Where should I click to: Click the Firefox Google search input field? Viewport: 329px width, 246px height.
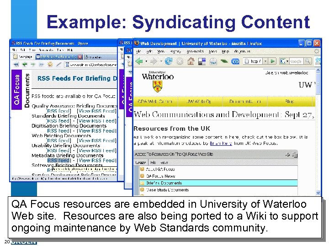(297, 61)
